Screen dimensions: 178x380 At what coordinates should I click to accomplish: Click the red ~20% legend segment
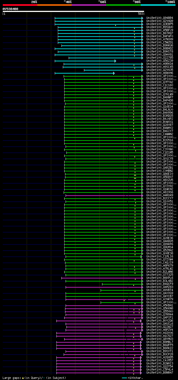pyautogui.click(x=20, y=5)
